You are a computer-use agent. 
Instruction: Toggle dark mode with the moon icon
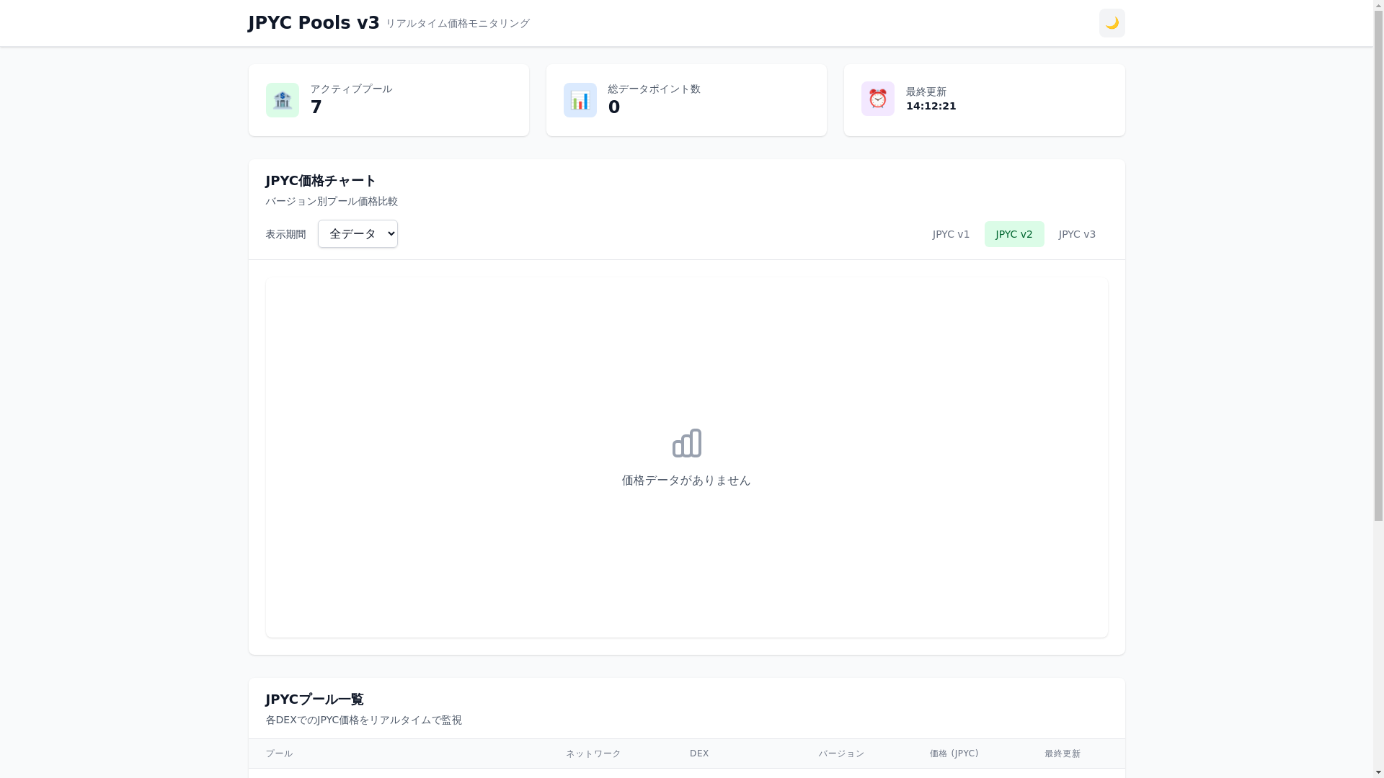coord(1112,23)
